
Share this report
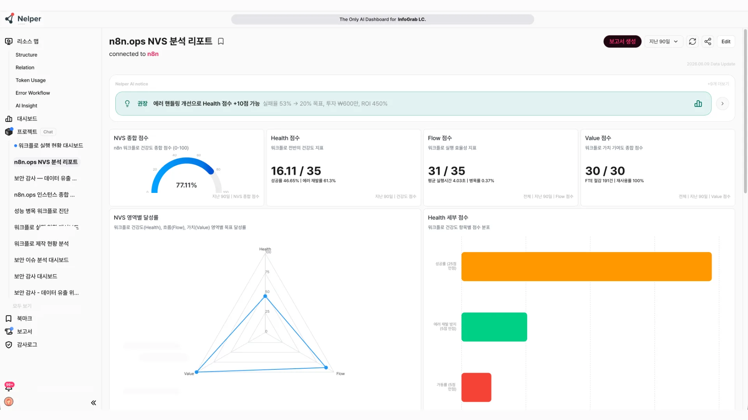tap(708, 42)
